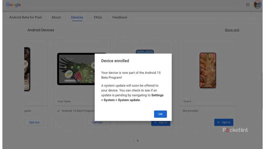Click the Show grid link

pyautogui.click(x=232, y=30)
